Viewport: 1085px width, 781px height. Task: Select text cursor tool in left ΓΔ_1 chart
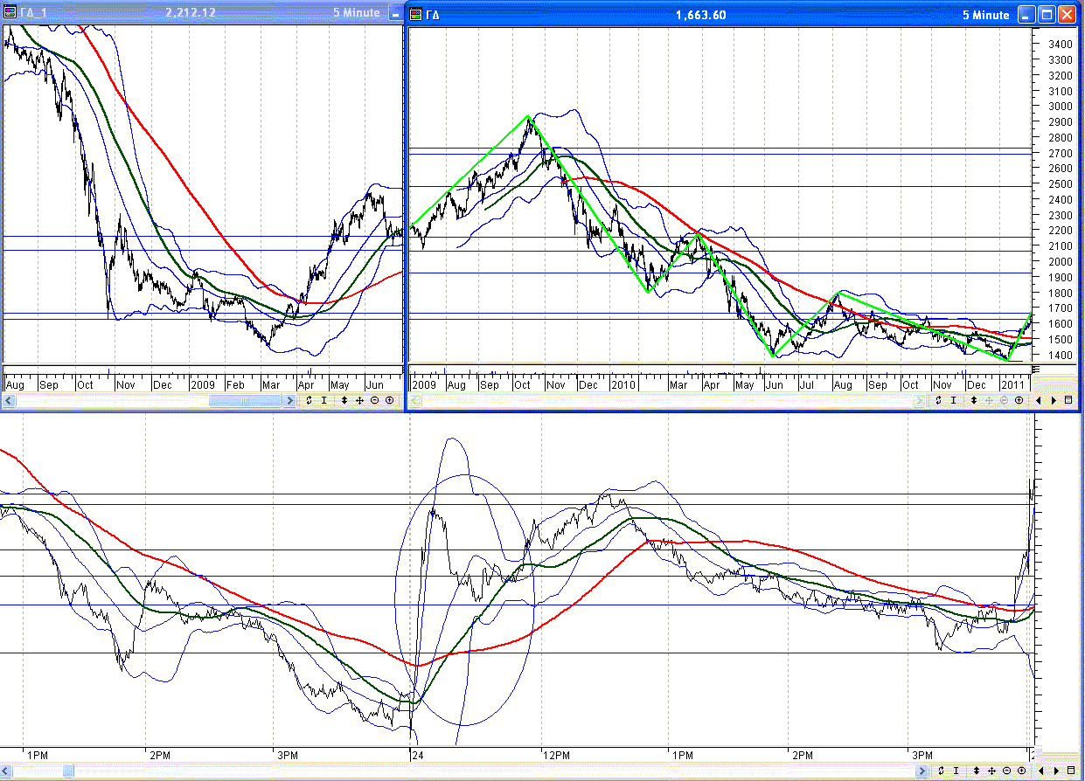click(324, 400)
